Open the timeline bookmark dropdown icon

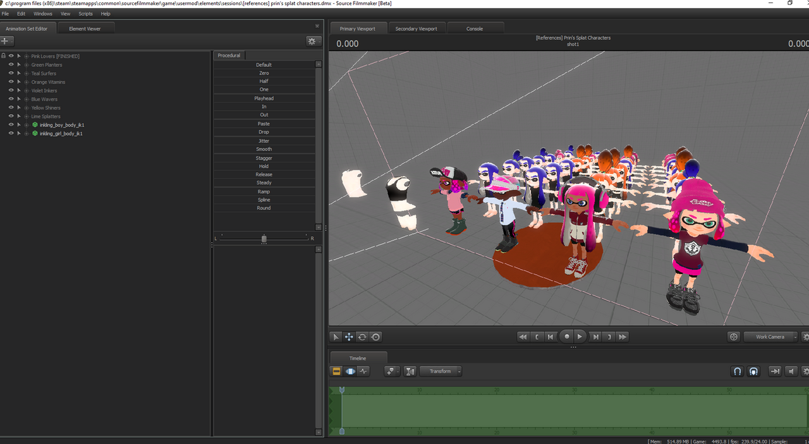(x=392, y=371)
